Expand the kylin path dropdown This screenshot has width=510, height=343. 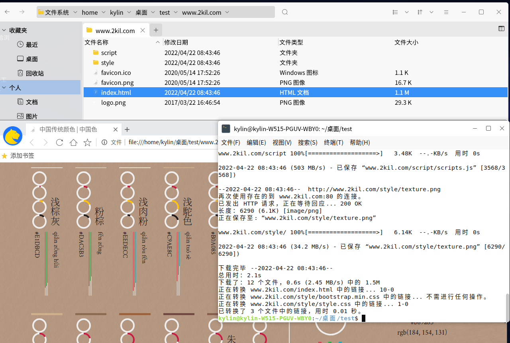(x=129, y=12)
